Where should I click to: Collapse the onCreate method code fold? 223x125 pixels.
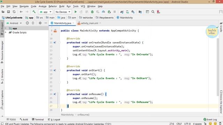pyautogui.click(x=60, y=42)
